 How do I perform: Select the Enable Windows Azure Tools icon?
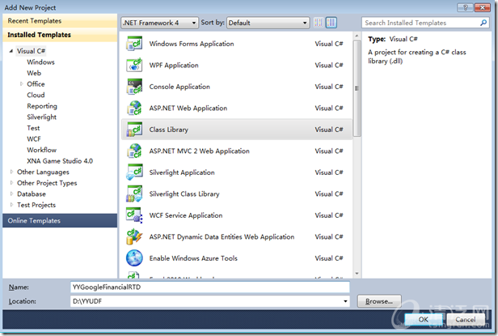point(134,258)
